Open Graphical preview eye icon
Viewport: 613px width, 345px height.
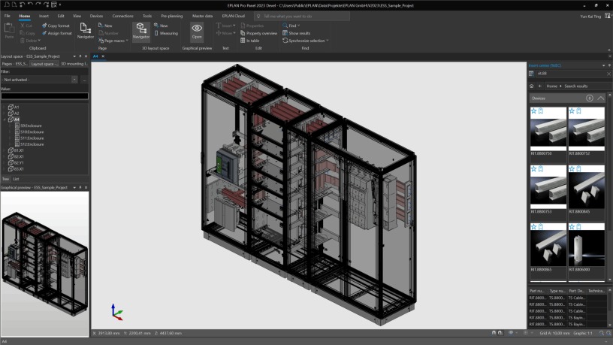click(x=197, y=28)
